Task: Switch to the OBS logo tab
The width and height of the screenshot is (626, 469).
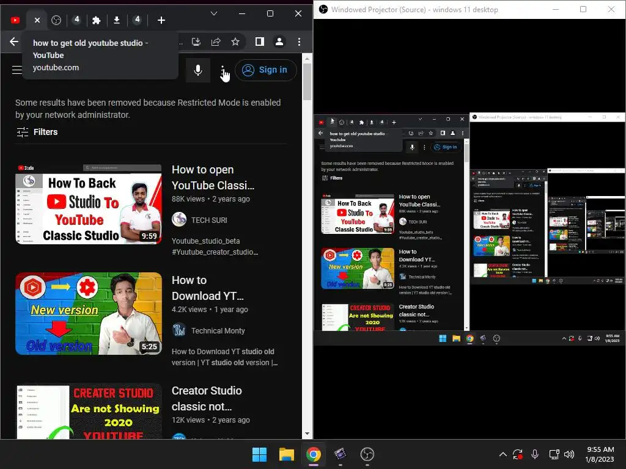Action: point(56,20)
